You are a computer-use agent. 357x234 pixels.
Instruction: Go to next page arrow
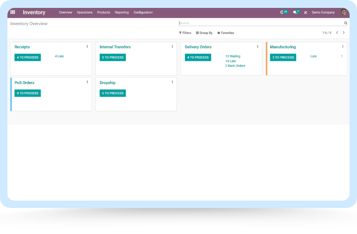click(344, 33)
